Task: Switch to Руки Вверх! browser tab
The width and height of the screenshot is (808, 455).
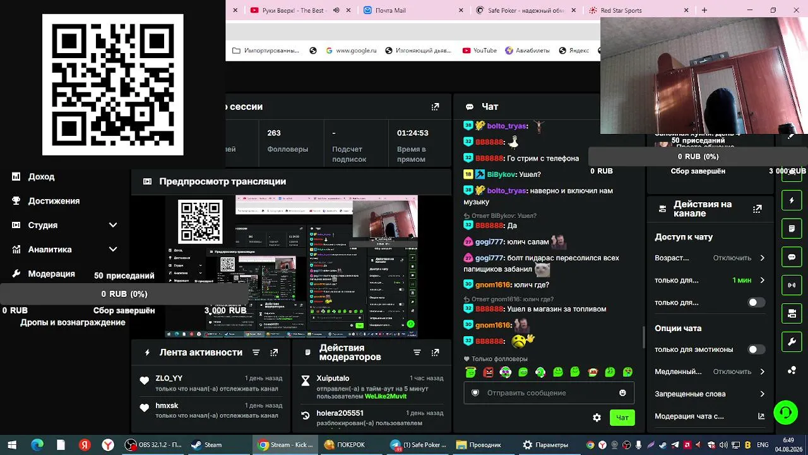Action: coord(294,10)
